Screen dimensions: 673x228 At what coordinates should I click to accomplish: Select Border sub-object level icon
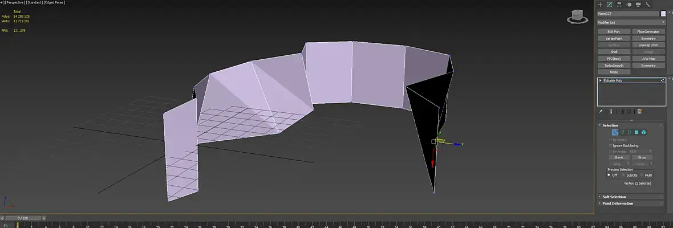(x=629, y=132)
